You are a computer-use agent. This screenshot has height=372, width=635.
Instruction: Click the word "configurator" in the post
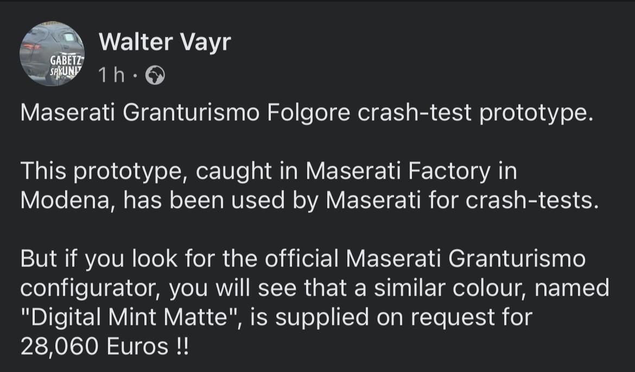click(89, 289)
